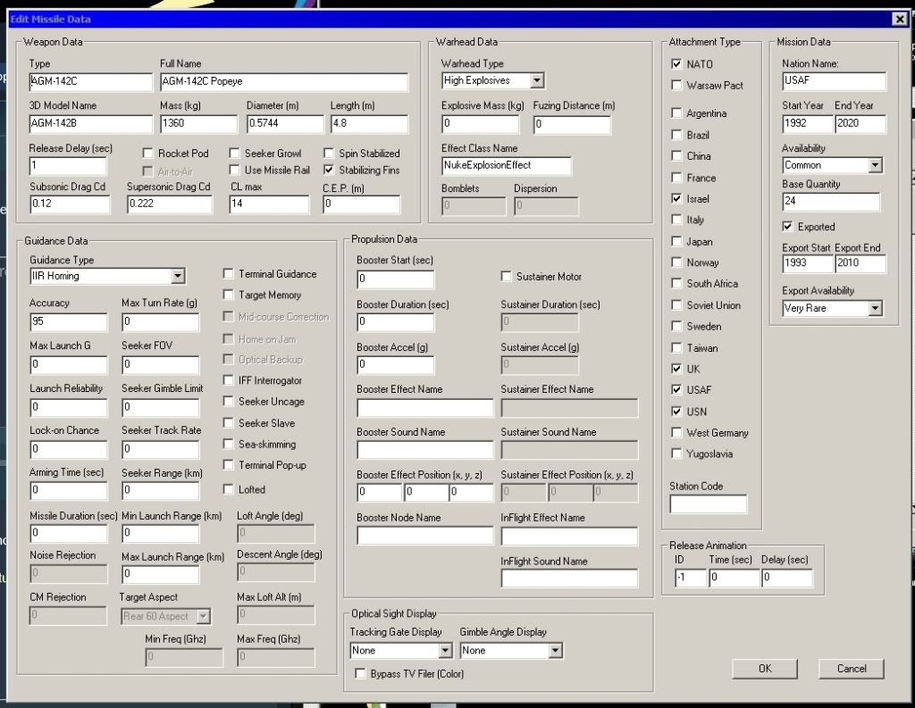Focus the InFlight Sound Name field
Image resolution: width=915 pixels, height=708 pixels.
coord(569,578)
